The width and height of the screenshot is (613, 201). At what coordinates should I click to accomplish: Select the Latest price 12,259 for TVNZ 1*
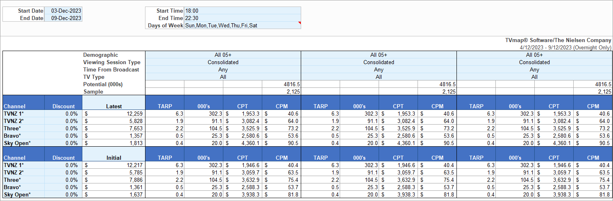[x=114, y=114]
